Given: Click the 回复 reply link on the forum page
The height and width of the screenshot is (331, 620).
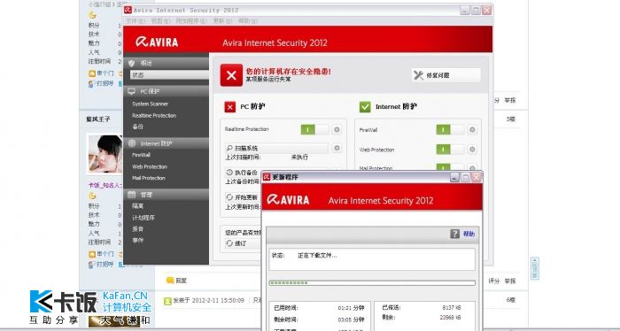Looking at the screenshot, I should (x=181, y=281).
